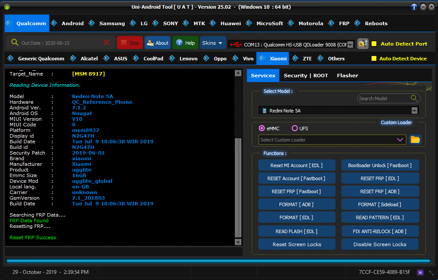Select the Generic Qualcomm brand tab
Image resolution: width=438 pixels, height=280 pixels.
tap(41, 59)
